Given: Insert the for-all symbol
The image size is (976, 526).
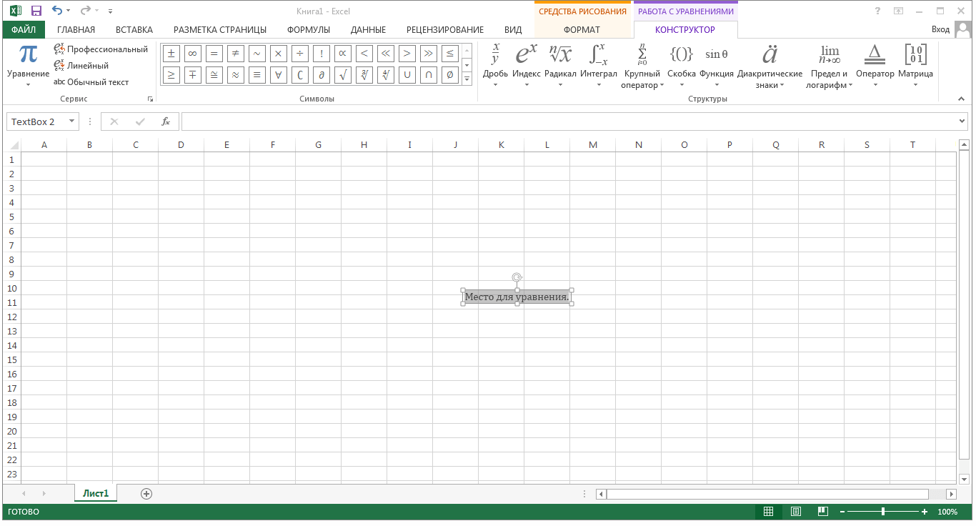Looking at the screenshot, I should pos(279,74).
